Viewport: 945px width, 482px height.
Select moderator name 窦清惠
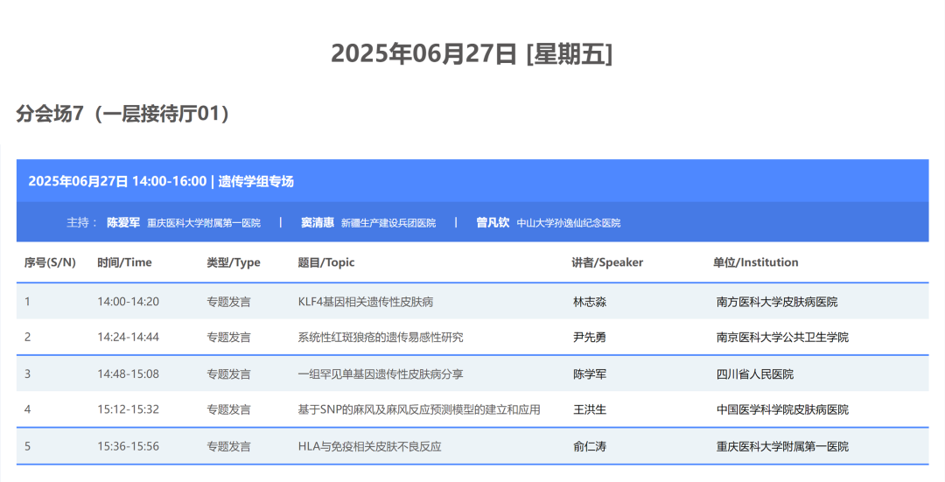(317, 223)
